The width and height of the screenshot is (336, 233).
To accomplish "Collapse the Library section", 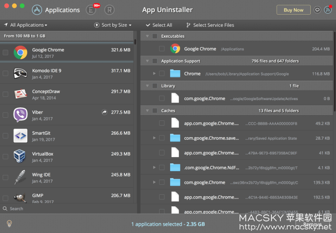I will [147, 86].
